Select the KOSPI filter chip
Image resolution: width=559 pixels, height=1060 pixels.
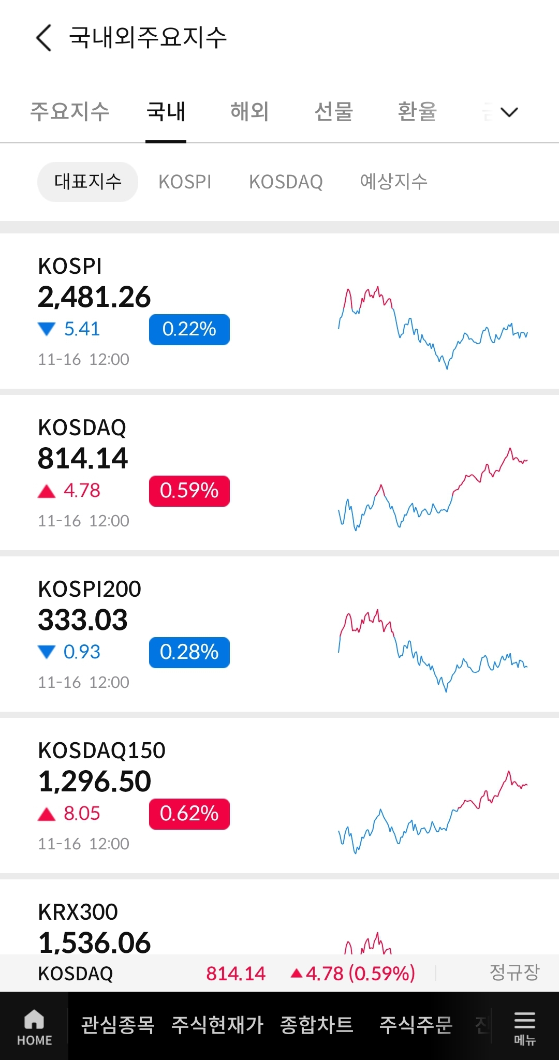(185, 182)
